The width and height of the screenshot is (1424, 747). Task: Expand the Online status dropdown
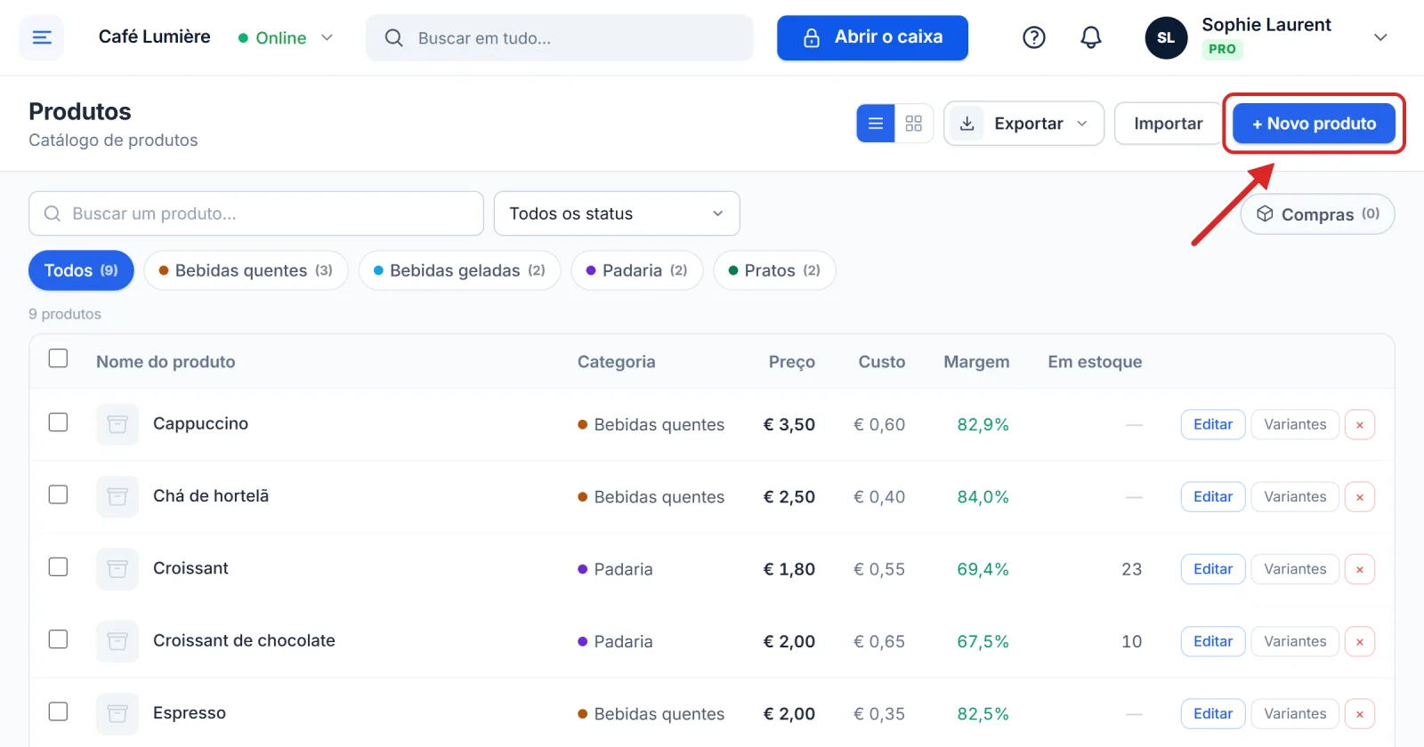pyautogui.click(x=285, y=37)
